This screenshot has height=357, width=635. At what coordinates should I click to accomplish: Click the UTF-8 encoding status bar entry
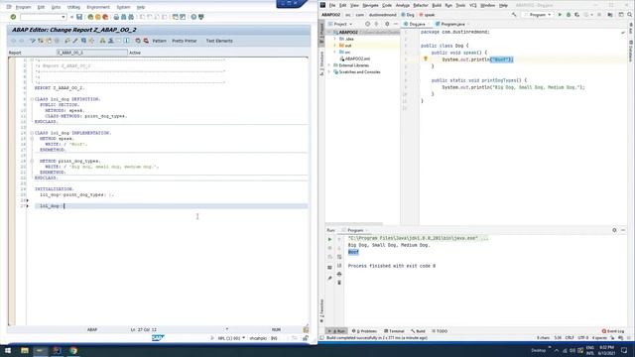tap(583, 337)
